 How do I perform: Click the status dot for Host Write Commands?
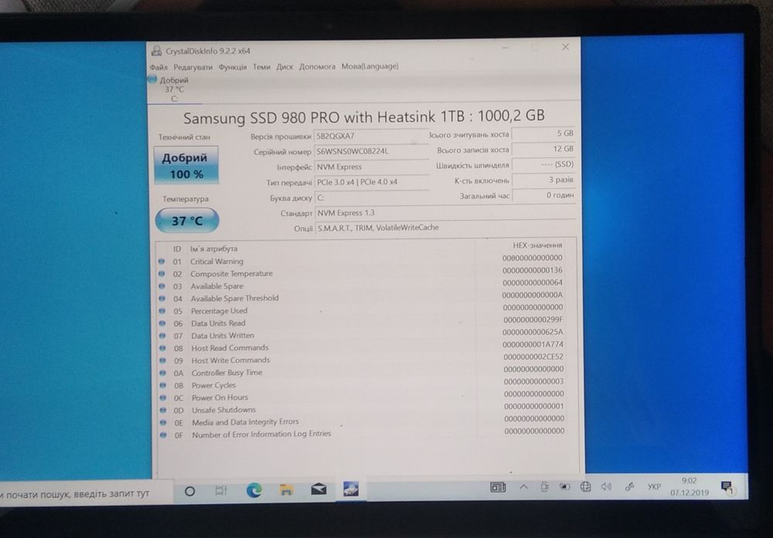(x=162, y=360)
